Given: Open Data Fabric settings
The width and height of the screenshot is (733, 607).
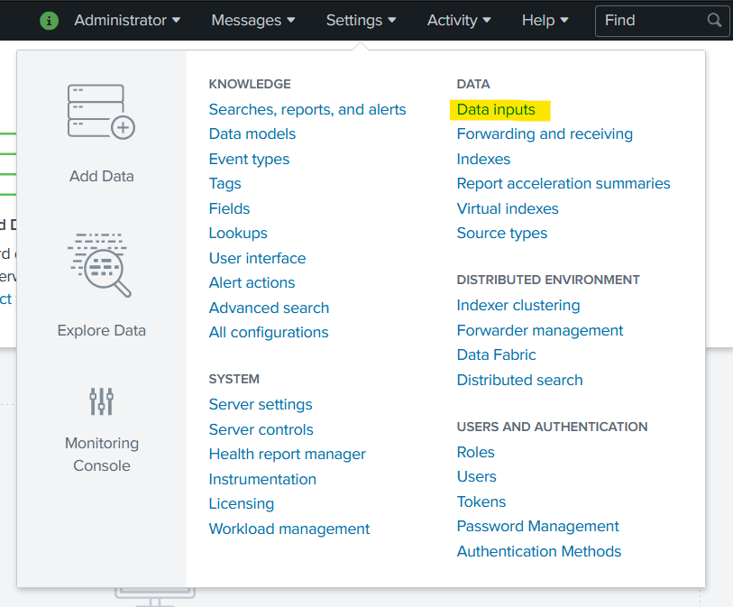Looking at the screenshot, I should (x=496, y=355).
